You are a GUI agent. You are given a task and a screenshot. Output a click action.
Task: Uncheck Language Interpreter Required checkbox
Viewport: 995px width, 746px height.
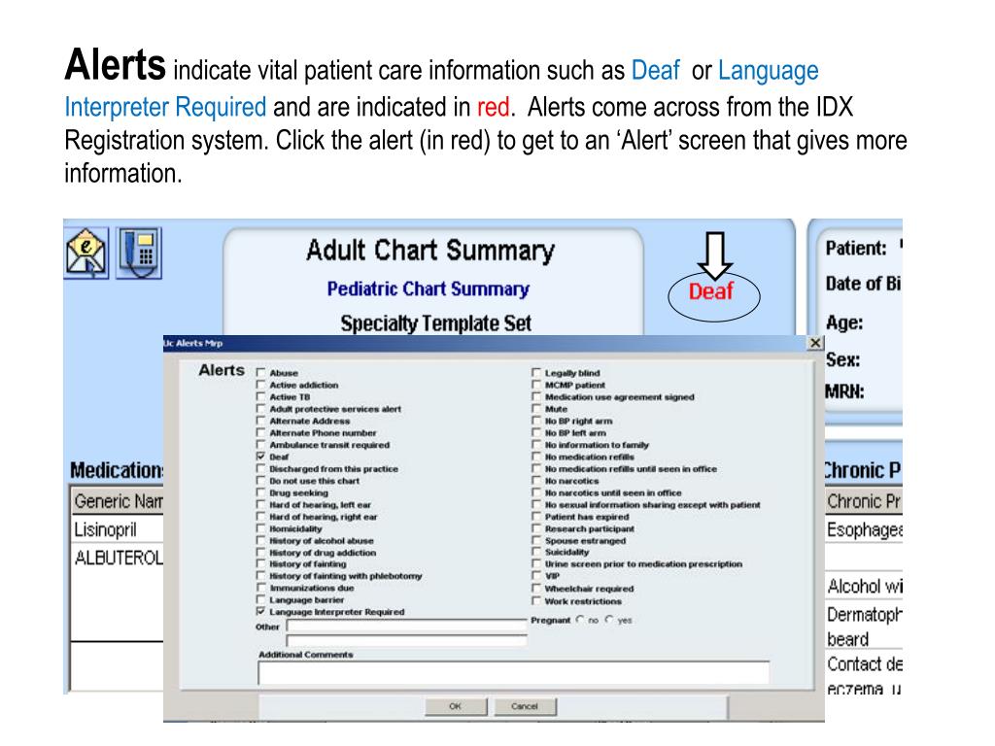click(260, 612)
